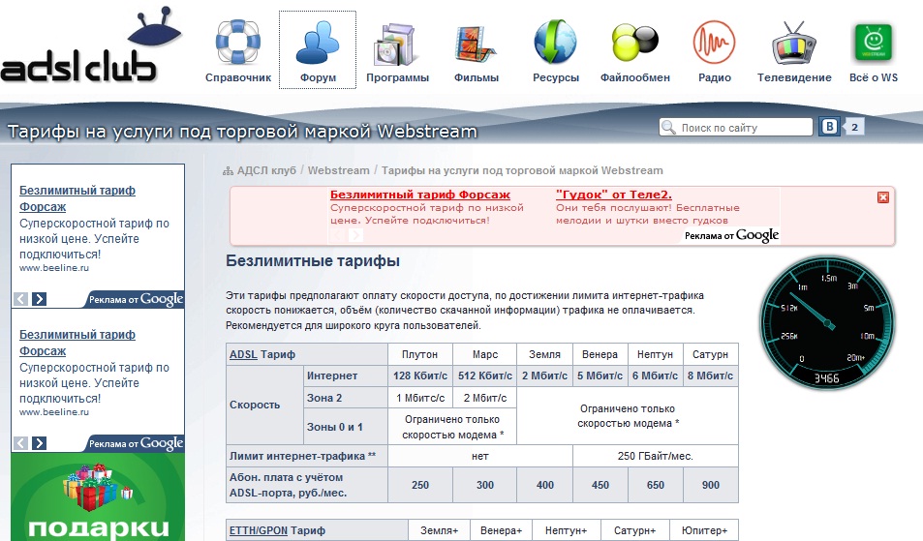The image size is (923, 541).
Task: Open red ad link Безлимитный тариф Форсаж
Action: pos(420,195)
